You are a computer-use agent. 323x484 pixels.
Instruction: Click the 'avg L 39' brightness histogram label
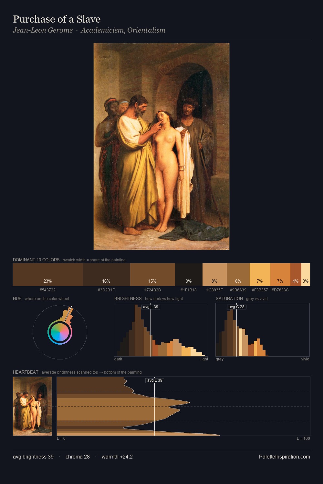coord(151,307)
